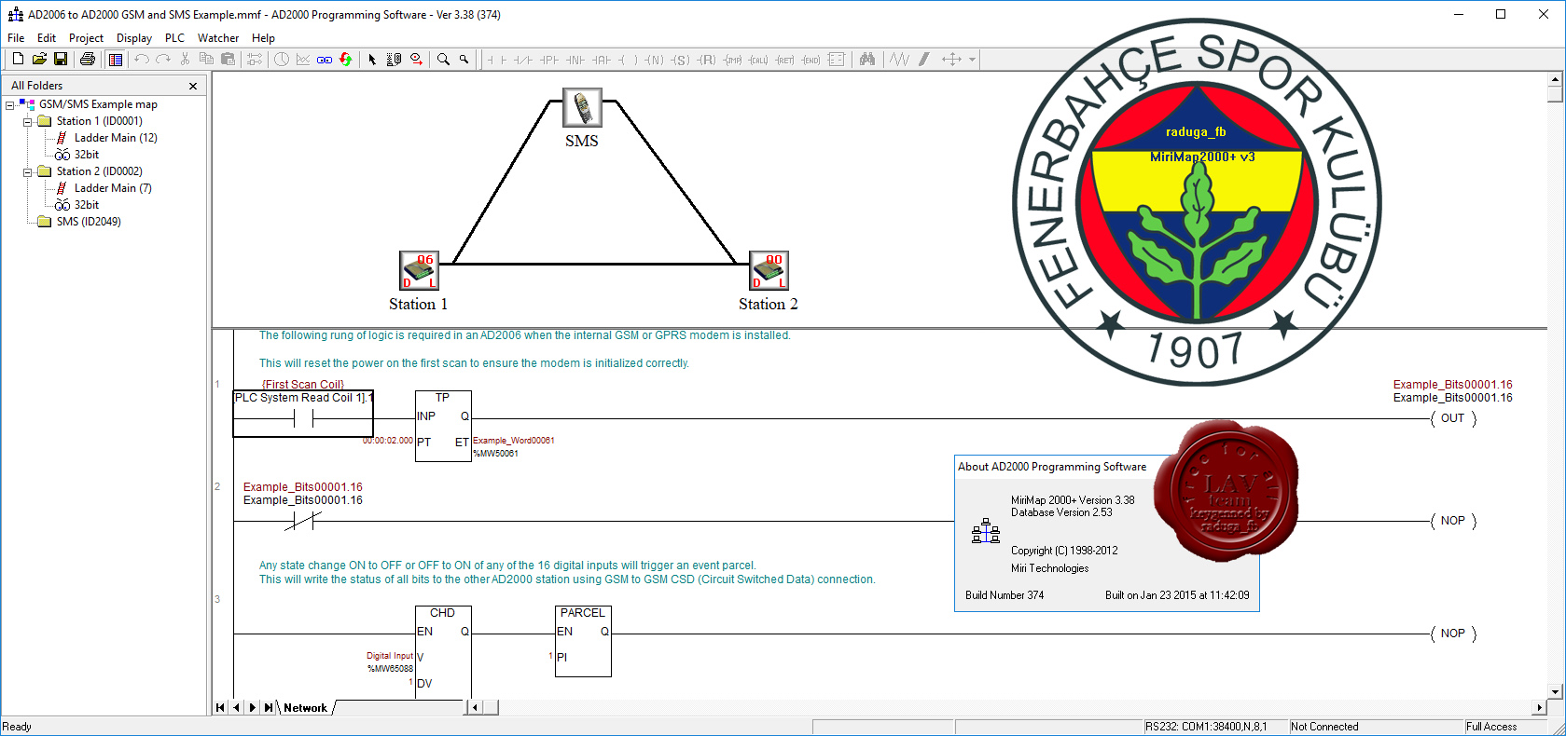This screenshot has width=1566, height=736.
Task: Select Ladder Main (12) under Station 1
Action: click(x=116, y=138)
